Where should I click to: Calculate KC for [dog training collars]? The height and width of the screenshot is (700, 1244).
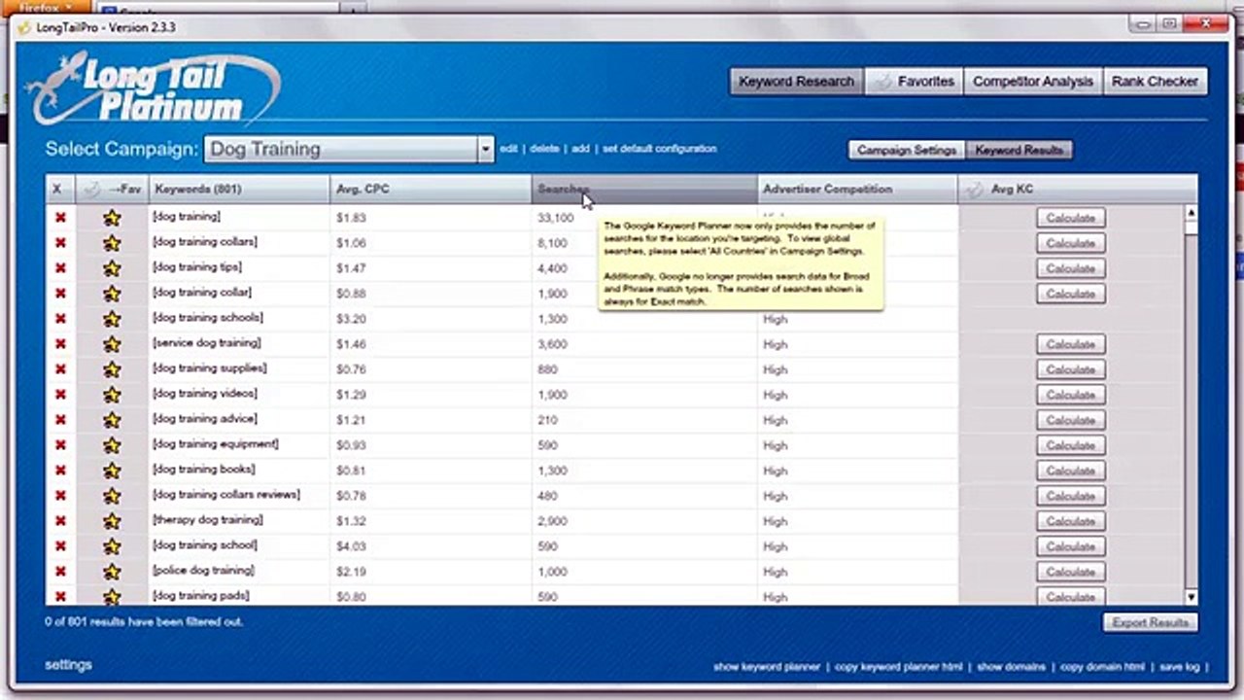[x=1070, y=243]
